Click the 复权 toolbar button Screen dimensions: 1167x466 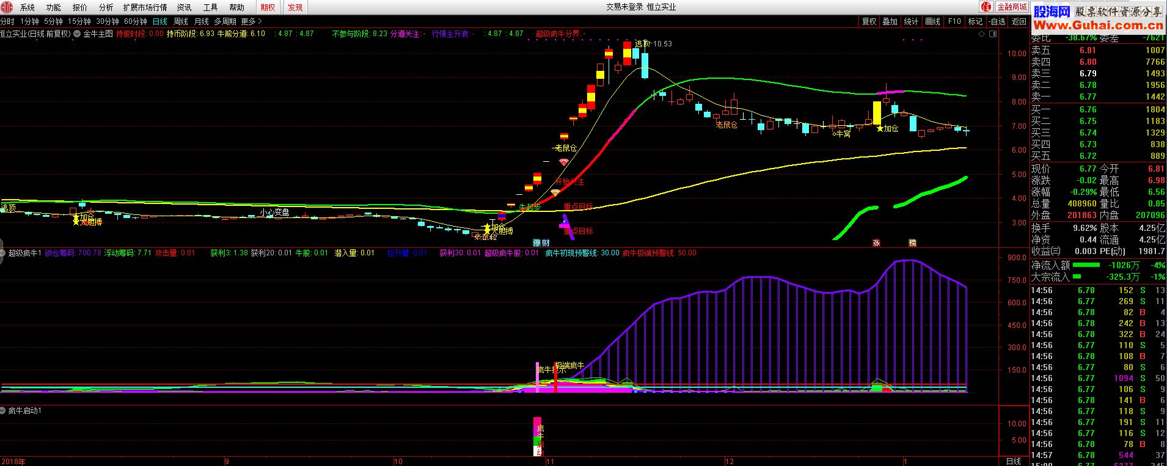point(869,21)
